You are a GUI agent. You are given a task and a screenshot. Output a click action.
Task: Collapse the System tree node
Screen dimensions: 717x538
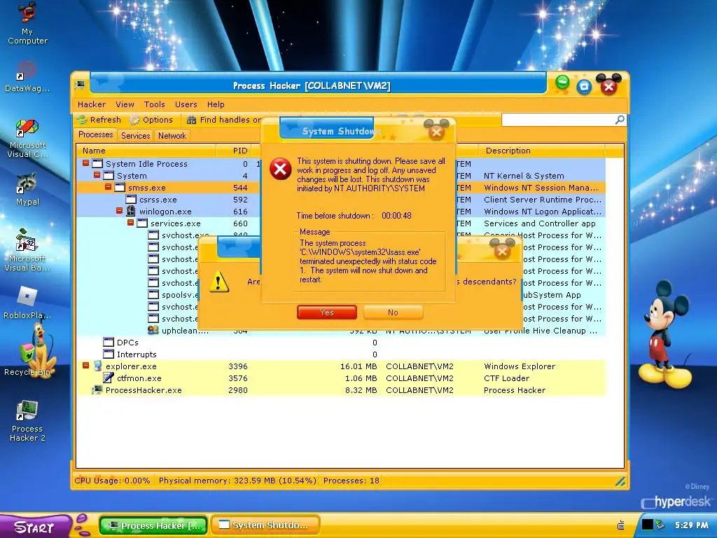[x=97, y=174]
